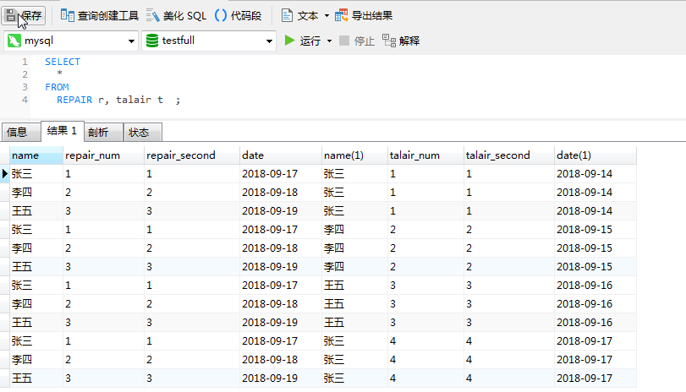Click the Explain (解释) button

tap(401, 41)
